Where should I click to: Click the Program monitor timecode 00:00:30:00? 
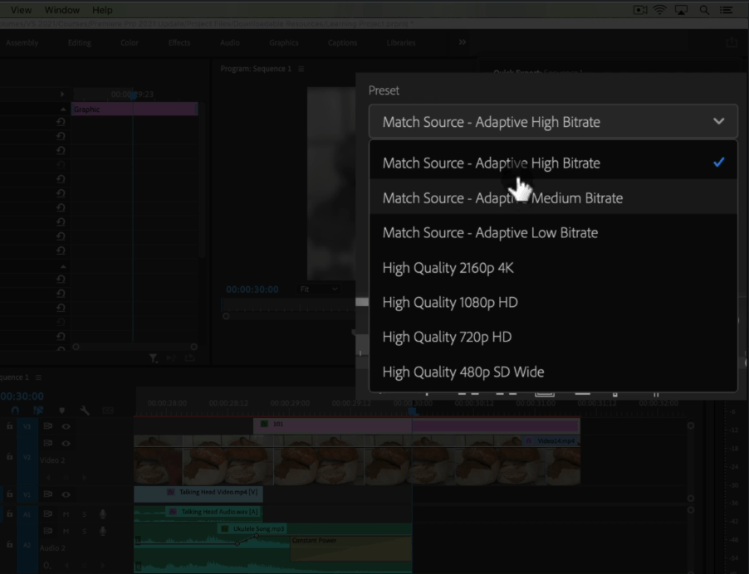pyautogui.click(x=252, y=289)
